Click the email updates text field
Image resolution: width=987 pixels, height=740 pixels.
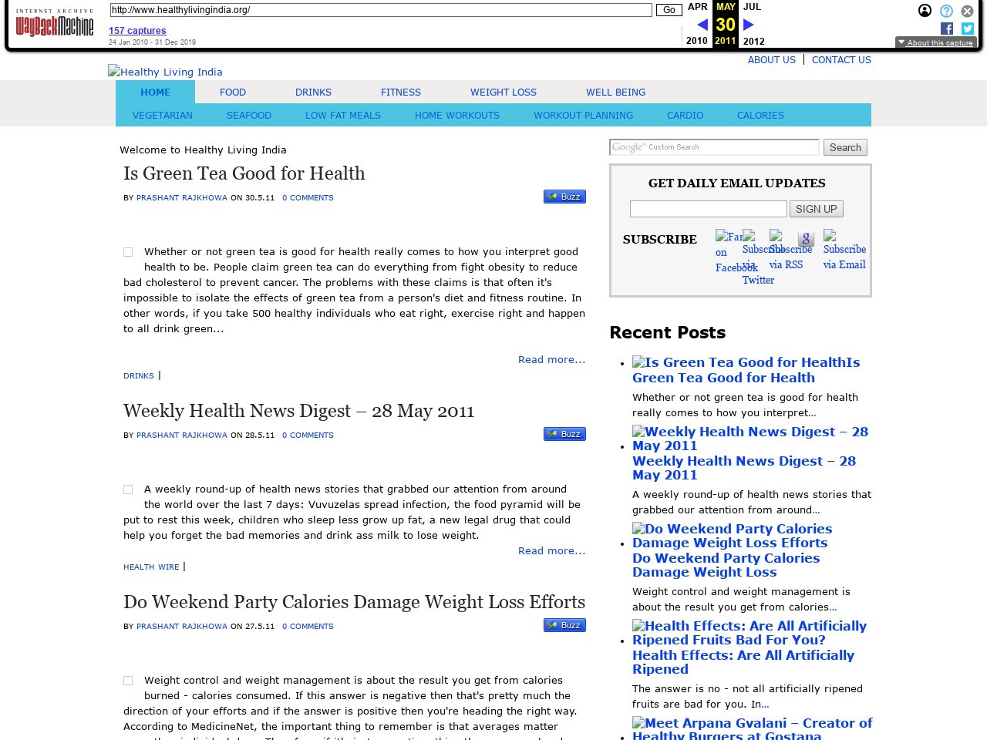pos(708,209)
